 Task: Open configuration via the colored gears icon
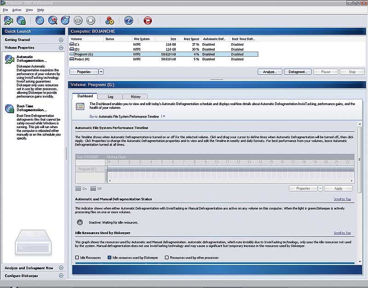(109, 20)
